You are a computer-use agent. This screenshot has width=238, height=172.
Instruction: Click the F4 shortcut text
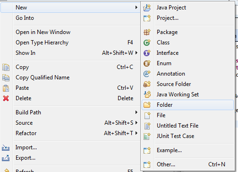[130, 43]
